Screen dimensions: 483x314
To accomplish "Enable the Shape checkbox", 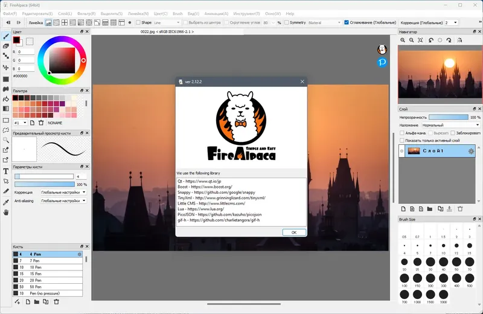I will coord(138,22).
